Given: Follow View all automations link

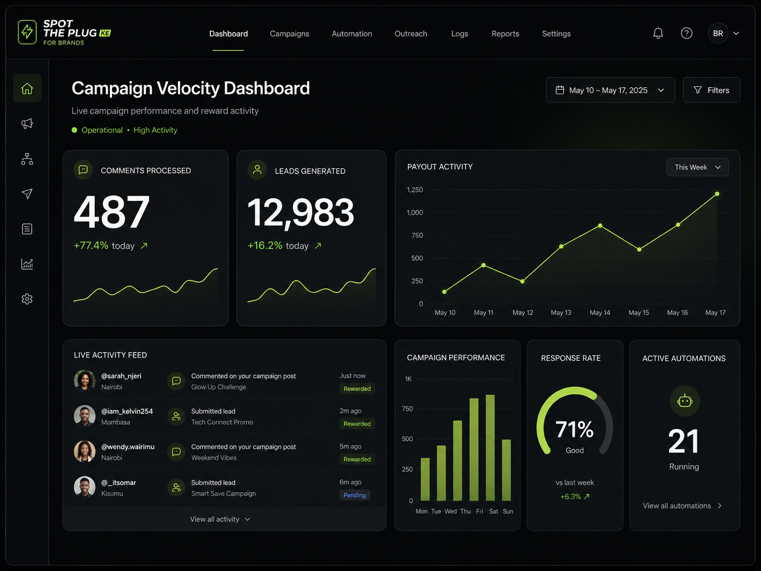Looking at the screenshot, I should pyautogui.click(x=682, y=506).
